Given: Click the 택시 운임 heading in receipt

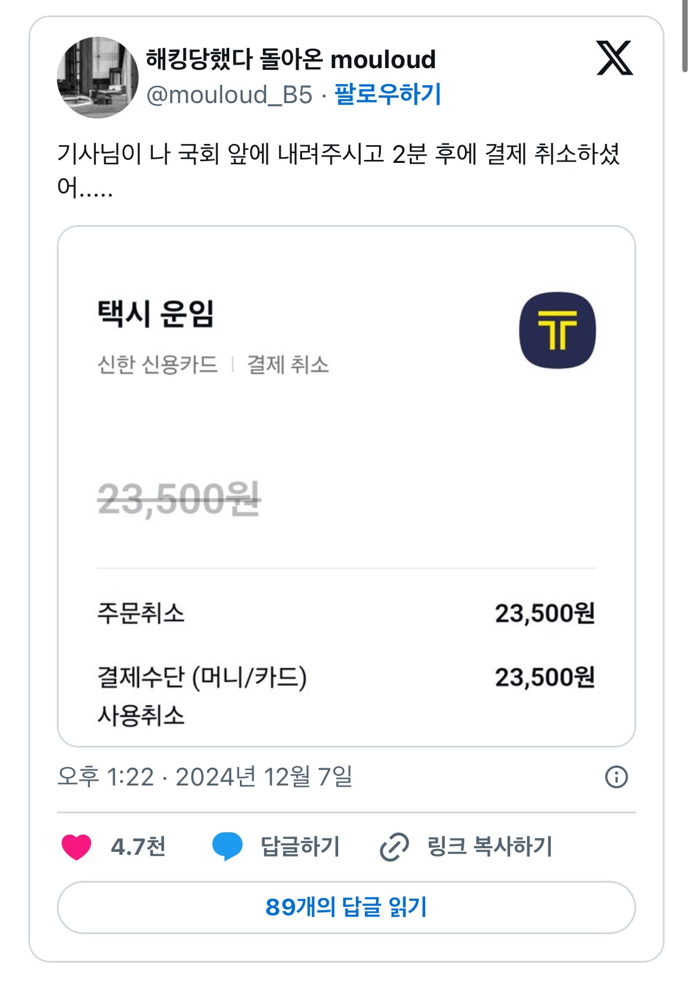Looking at the screenshot, I should click(x=156, y=313).
